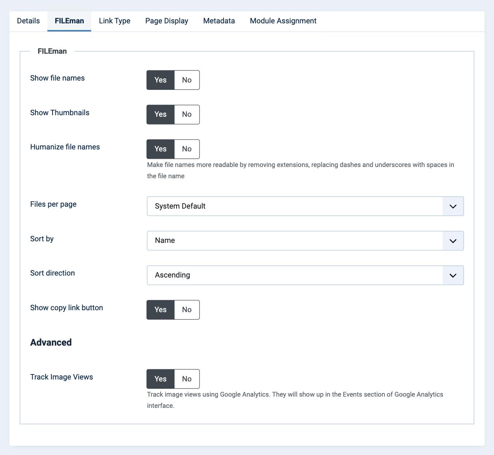Set Show file names to No
The height and width of the screenshot is (455, 494).
pos(187,80)
